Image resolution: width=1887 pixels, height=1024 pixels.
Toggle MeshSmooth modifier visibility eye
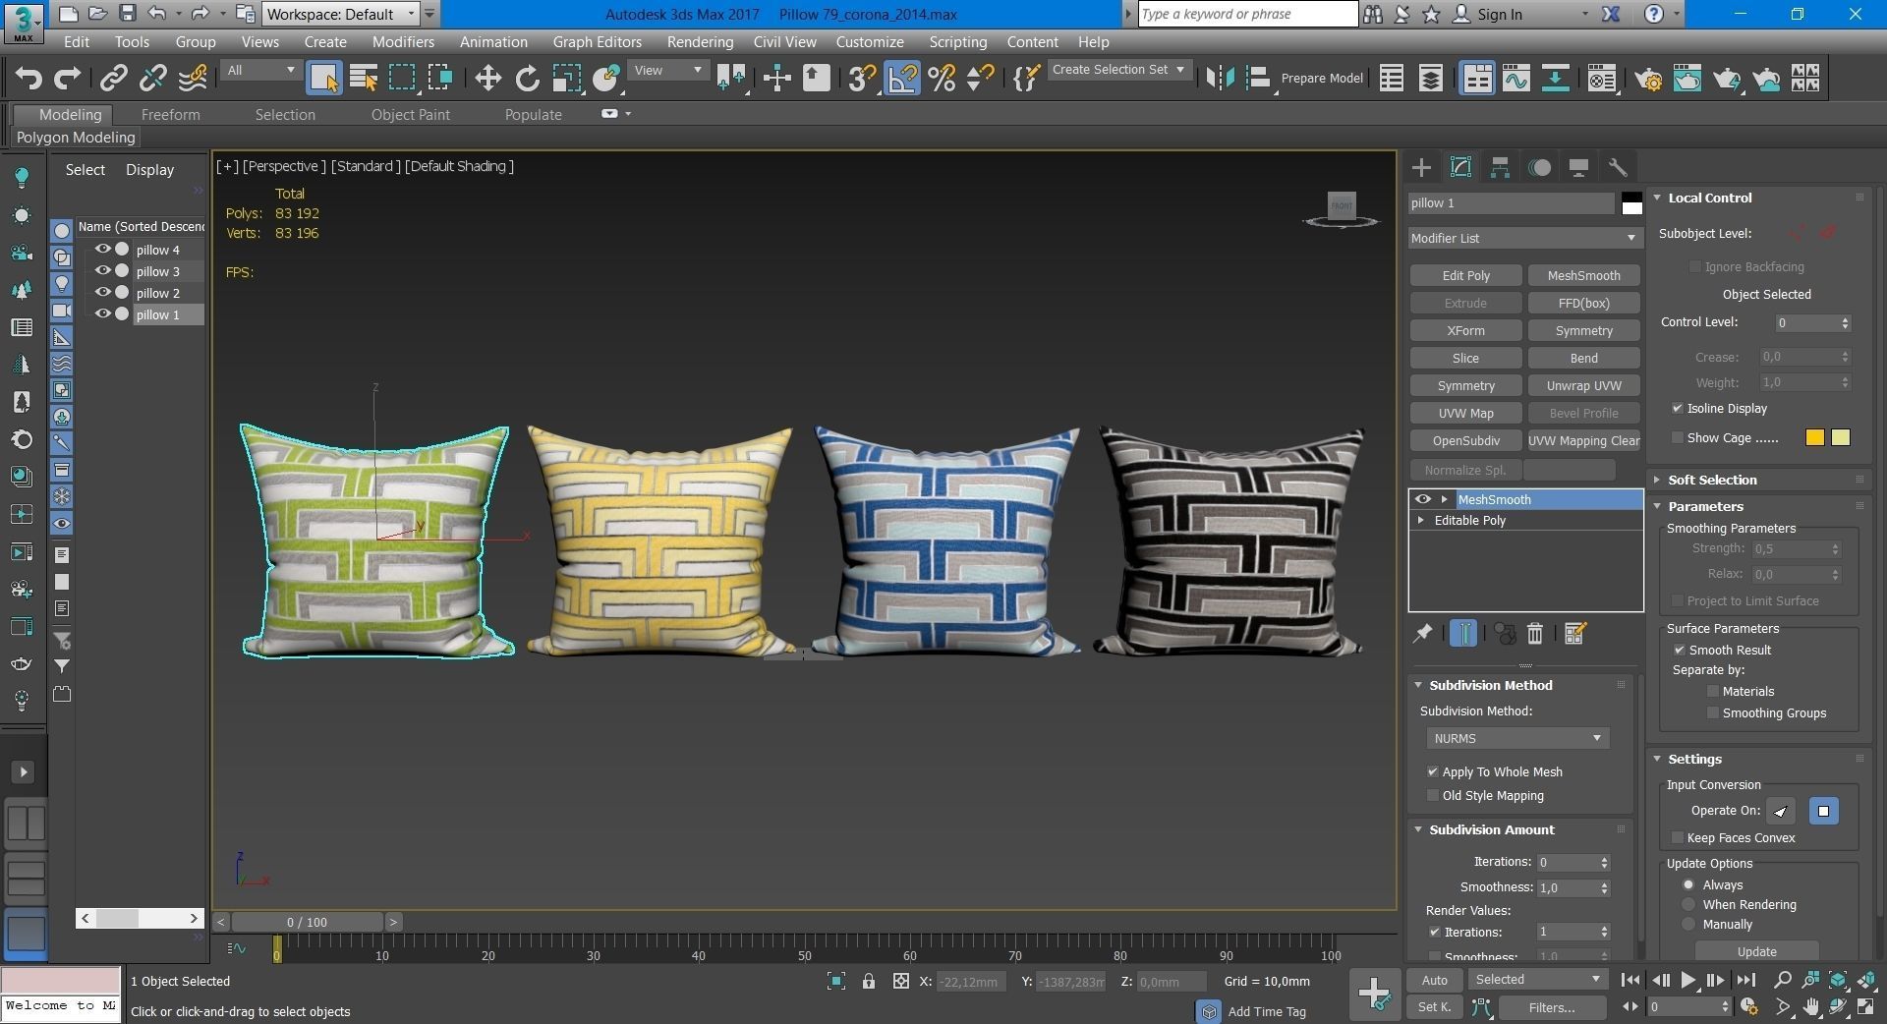(x=1422, y=499)
